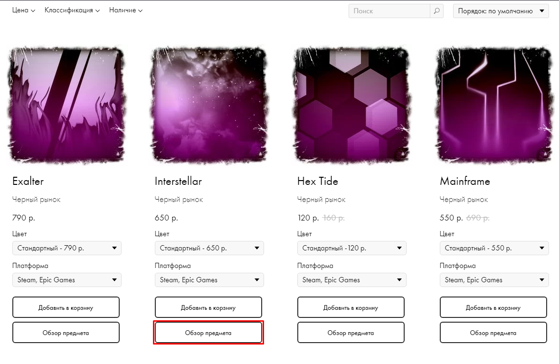
Task: Click the Черный рынок label under Exalter
Action: click(37, 200)
